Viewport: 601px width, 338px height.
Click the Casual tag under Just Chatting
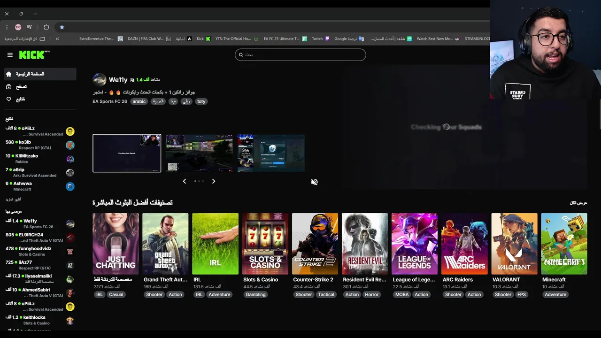[x=116, y=295]
